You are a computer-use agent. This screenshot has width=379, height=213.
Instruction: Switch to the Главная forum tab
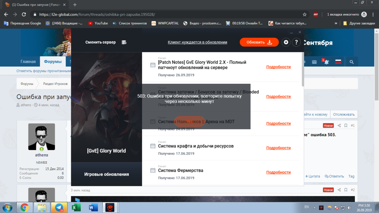coord(28,62)
